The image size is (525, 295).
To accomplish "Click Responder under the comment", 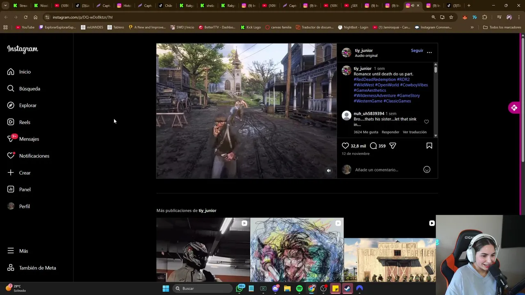I will click(x=390, y=132).
